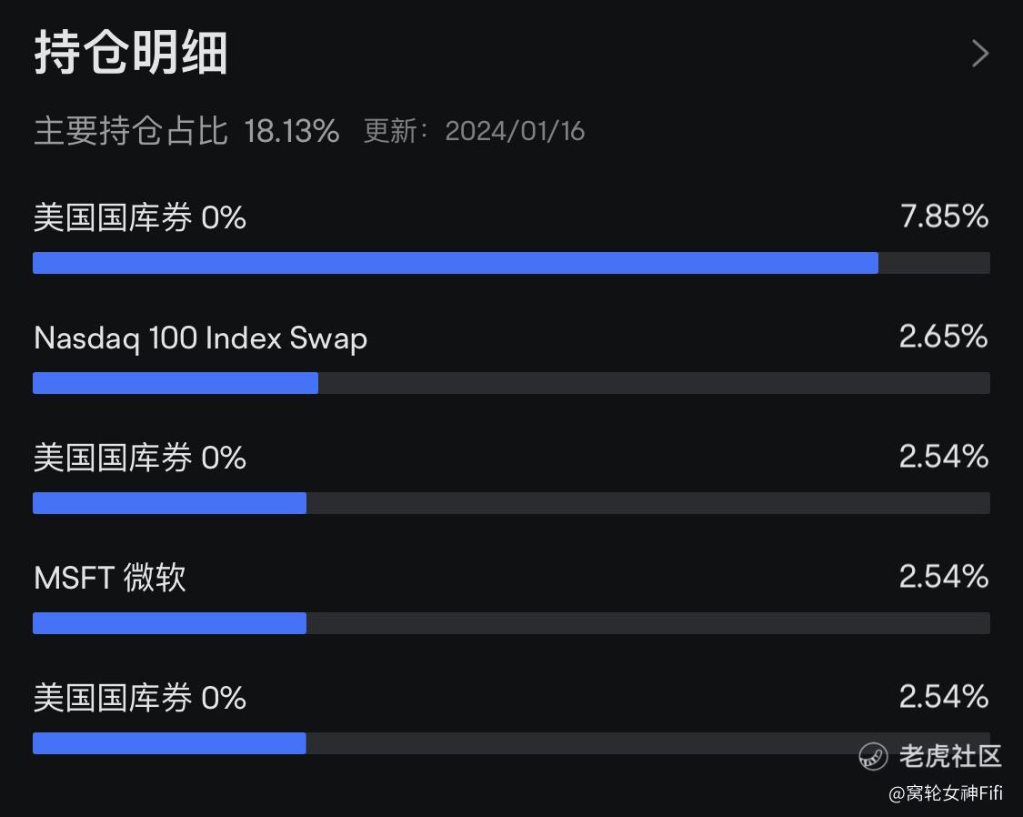Click the 老虎社区 tiger logo icon
1023x817 pixels.
[x=874, y=756]
